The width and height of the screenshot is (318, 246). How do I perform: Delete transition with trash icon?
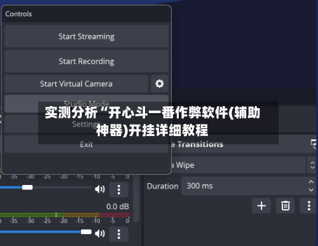(286, 206)
